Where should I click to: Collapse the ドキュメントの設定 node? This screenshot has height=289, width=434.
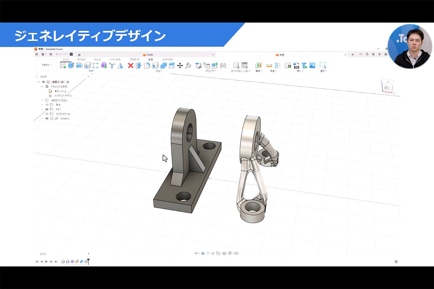42,86
